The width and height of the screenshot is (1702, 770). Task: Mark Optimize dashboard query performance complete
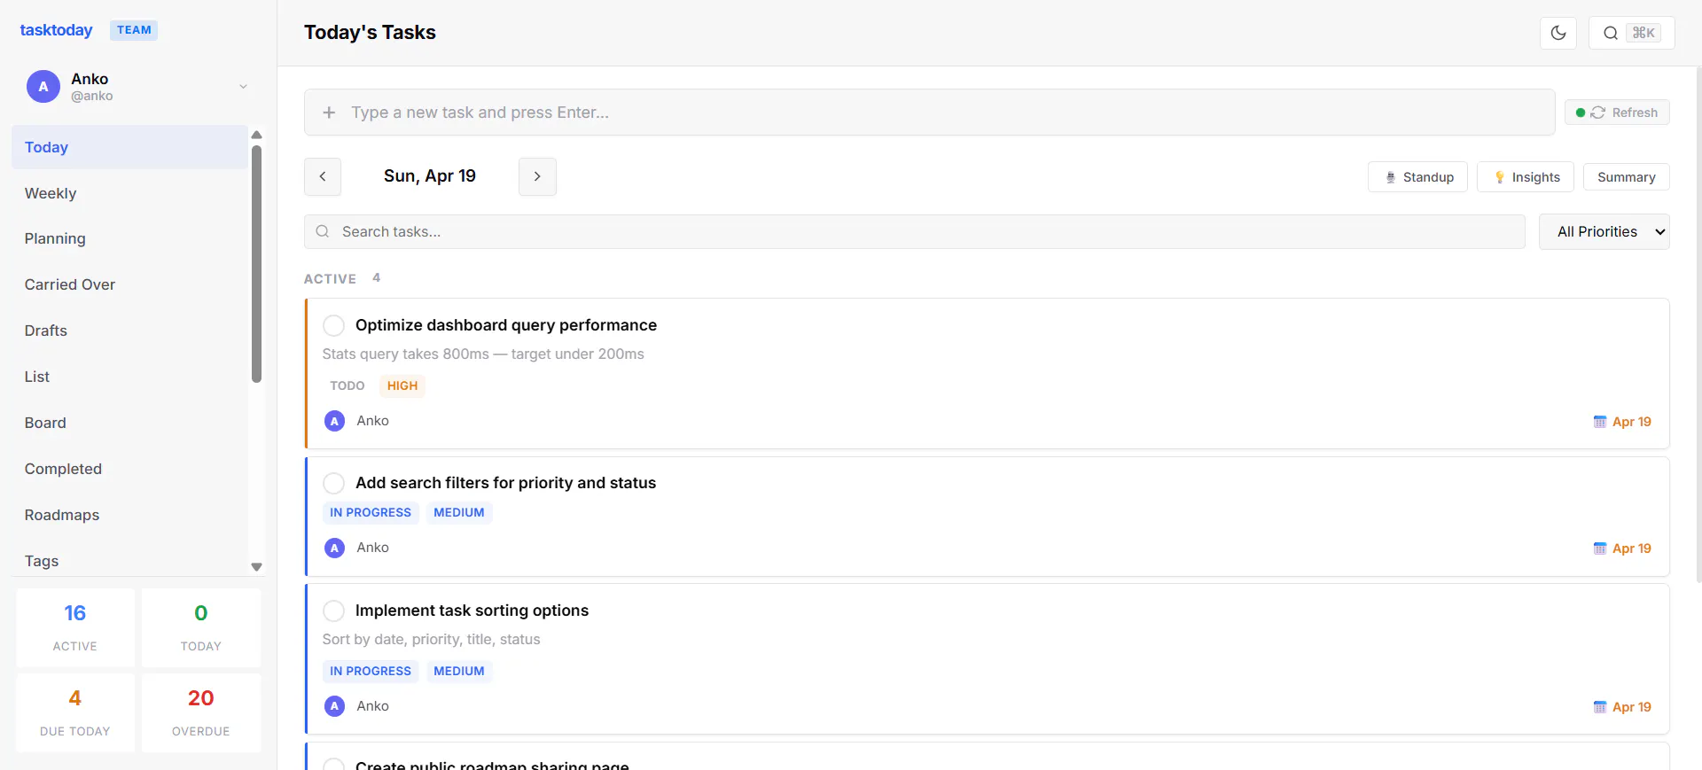coord(333,325)
